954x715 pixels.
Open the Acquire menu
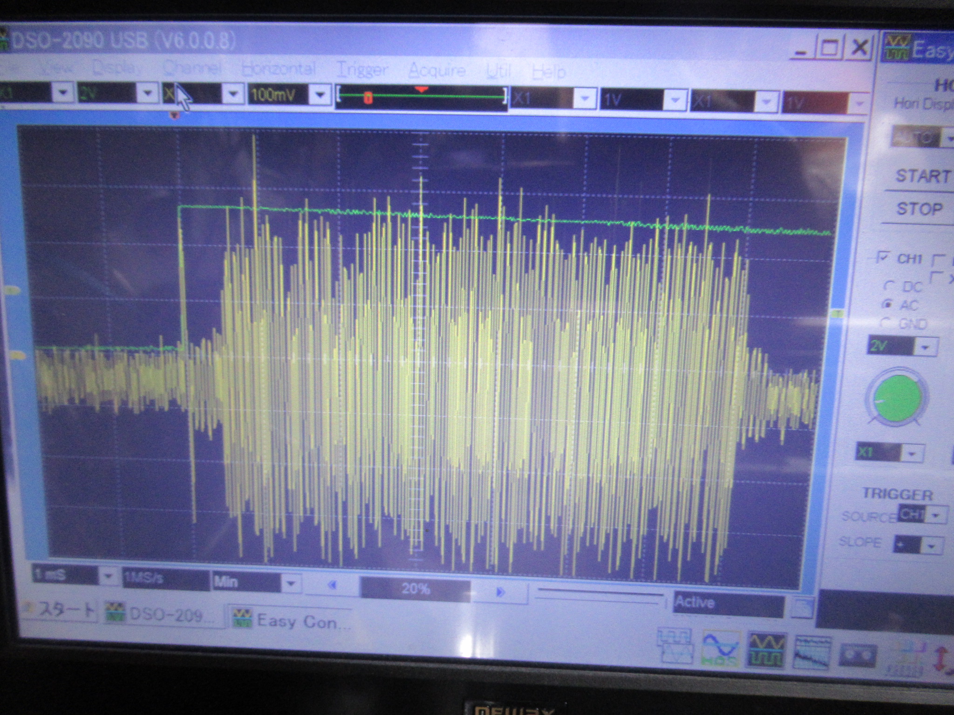[436, 71]
